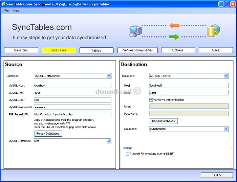This screenshot has width=237, height=182.
Task: Click the orange left arrow icon
Action: click(x=174, y=25)
